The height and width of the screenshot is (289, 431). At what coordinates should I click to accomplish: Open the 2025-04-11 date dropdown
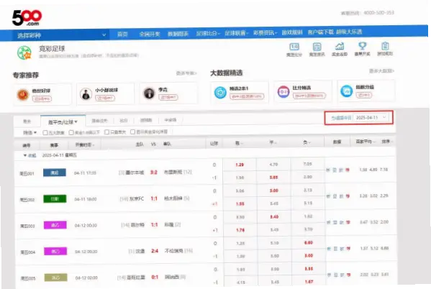point(371,118)
